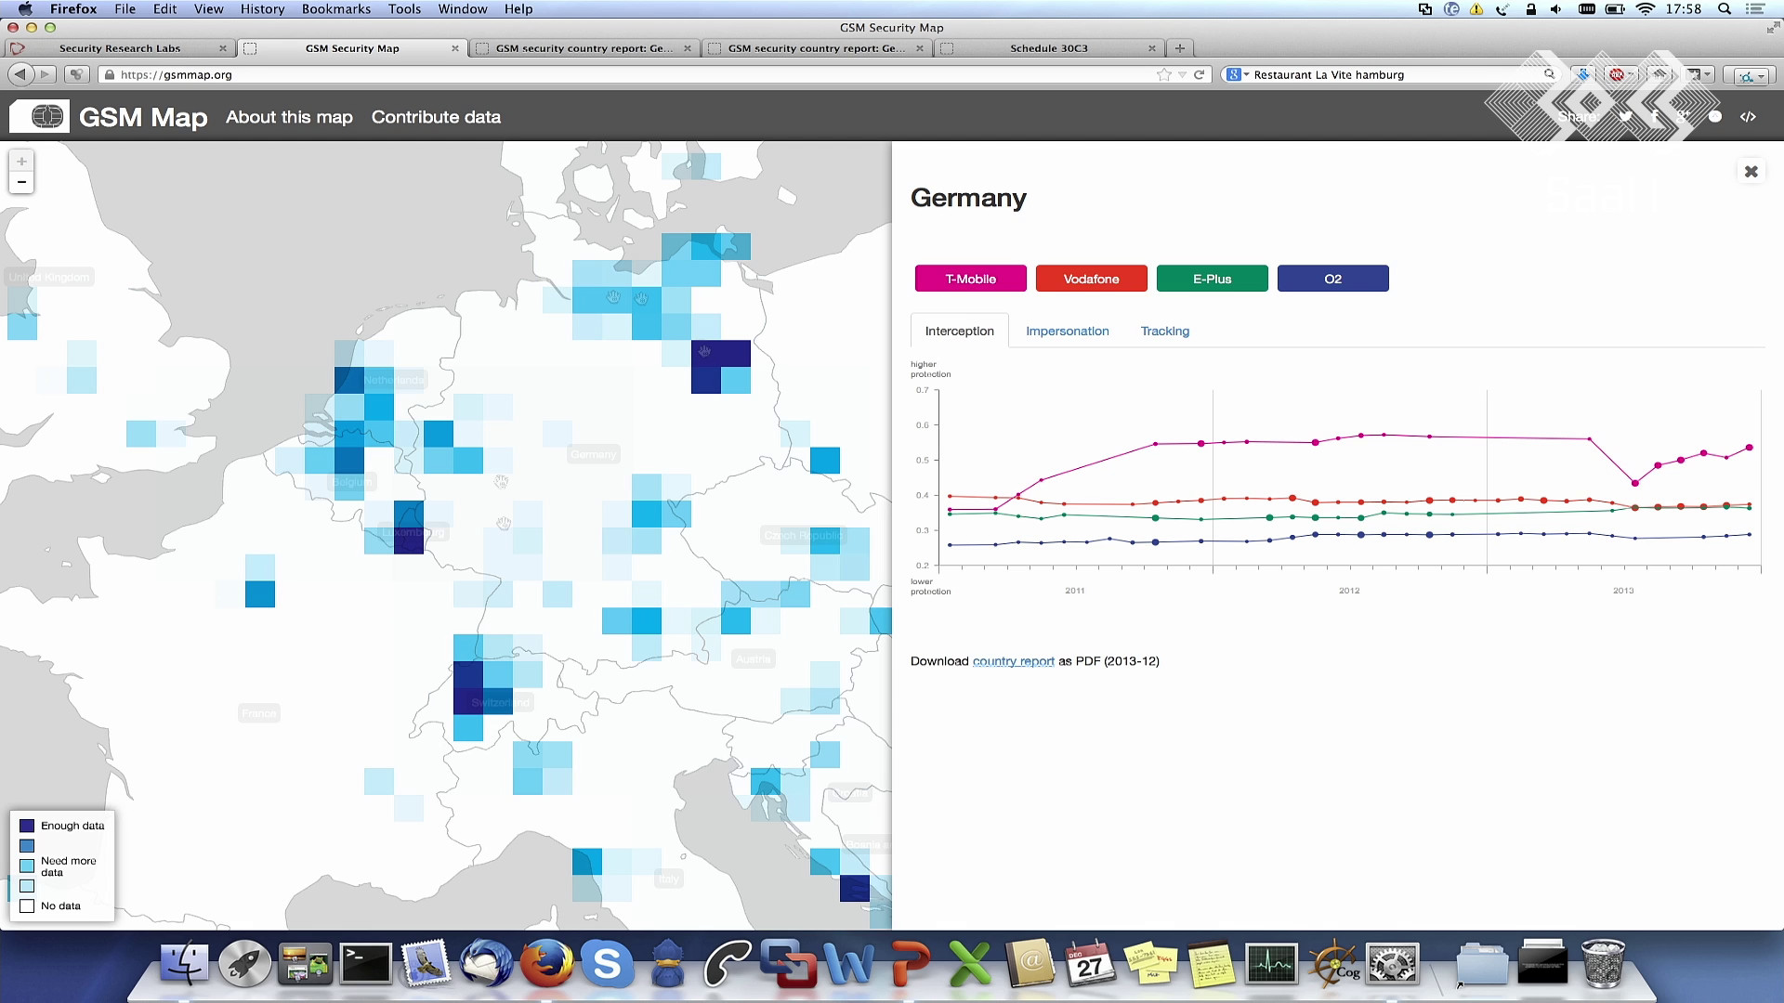Switch to the Interception tab
Screen dimensions: 1784x1003
tap(960, 331)
